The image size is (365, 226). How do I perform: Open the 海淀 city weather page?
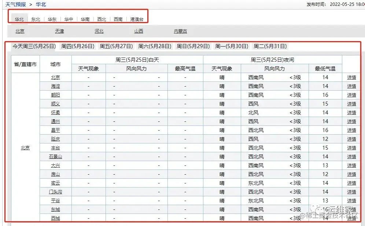55,86
